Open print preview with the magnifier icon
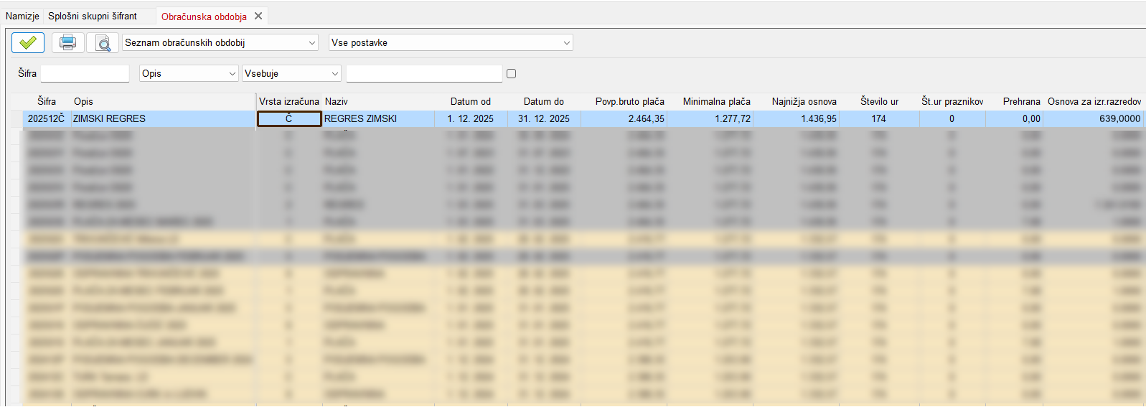The width and height of the screenshot is (1146, 407). coord(103,43)
